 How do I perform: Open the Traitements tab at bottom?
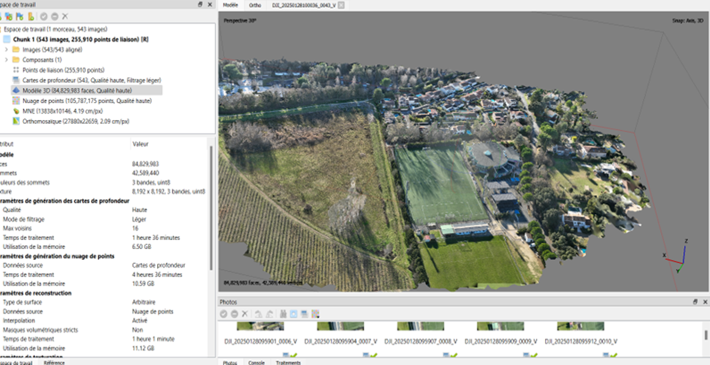pos(288,362)
